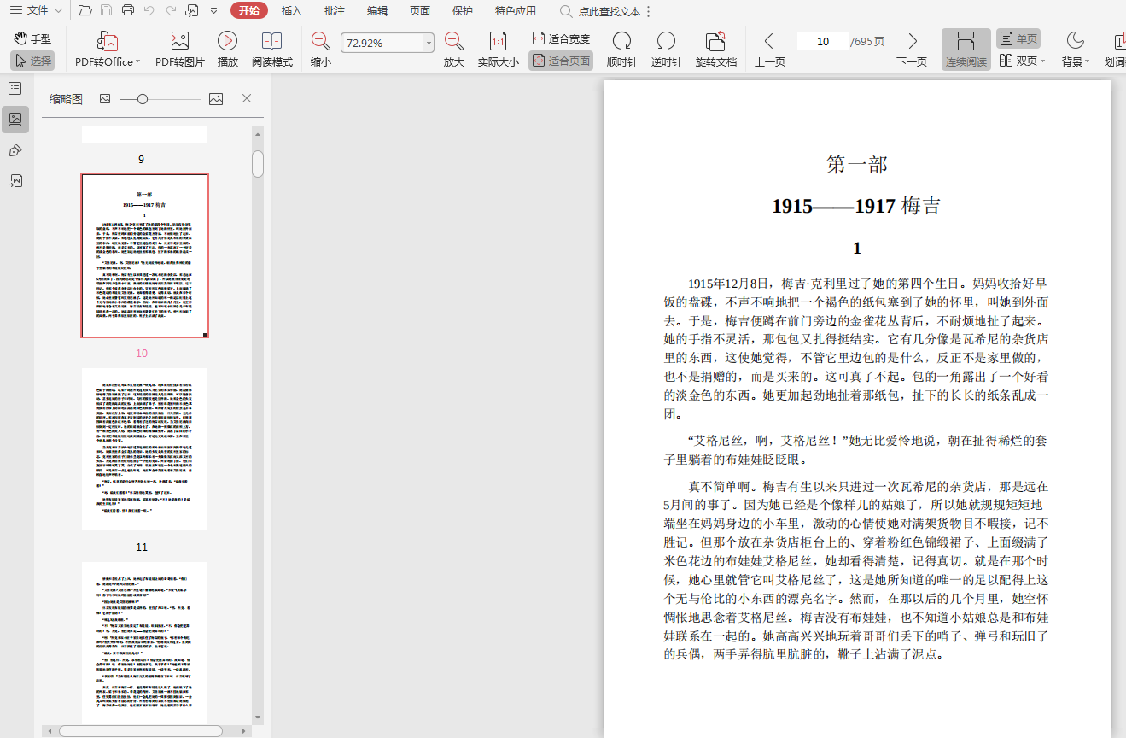Expand the PDF转Office dropdown arrow
This screenshot has width=1126, height=738.
tap(138, 62)
